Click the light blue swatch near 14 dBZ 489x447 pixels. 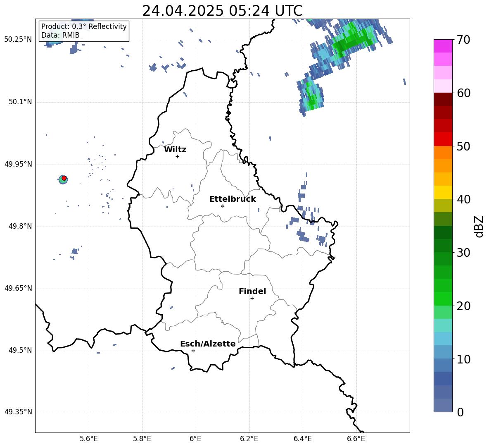(x=443, y=339)
